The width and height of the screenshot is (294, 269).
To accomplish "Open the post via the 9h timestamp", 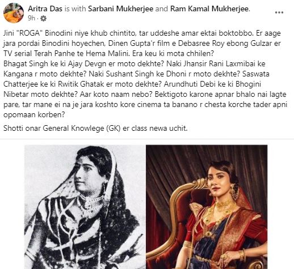I will pyautogui.click(x=31, y=18).
